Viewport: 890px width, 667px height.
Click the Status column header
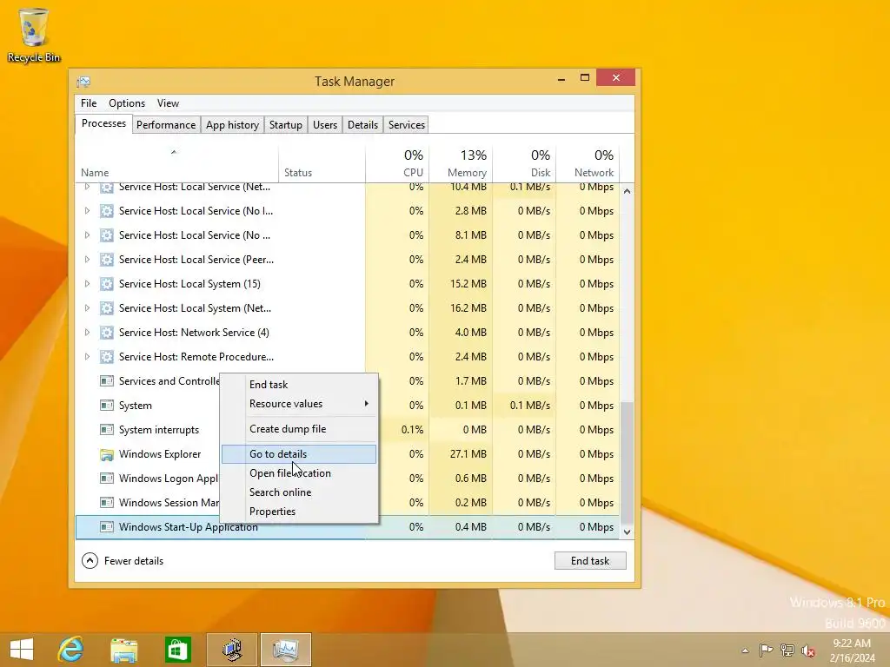322,164
